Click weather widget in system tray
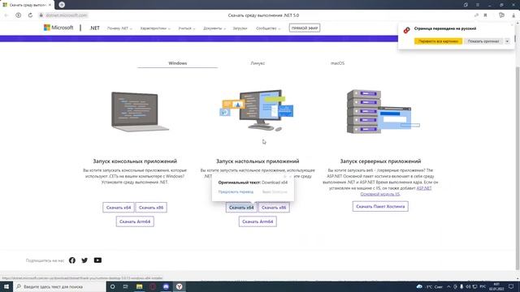This screenshot has height=292, width=520. point(430,286)
